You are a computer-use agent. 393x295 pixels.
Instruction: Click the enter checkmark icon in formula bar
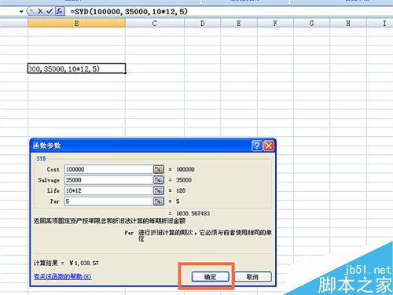click(50, 11)
